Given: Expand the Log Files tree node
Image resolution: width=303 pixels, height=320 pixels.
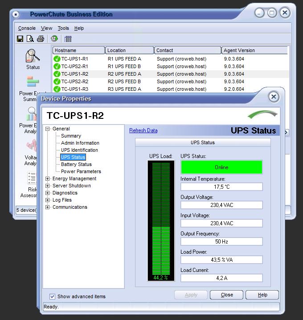Looking at the screenshot, I should [x=47, y=200].
